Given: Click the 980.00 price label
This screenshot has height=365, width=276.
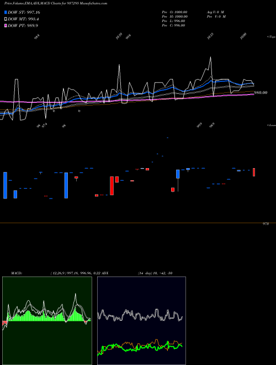Looking at the screenshot, I should pyautogui.click(x=261, y=93).
